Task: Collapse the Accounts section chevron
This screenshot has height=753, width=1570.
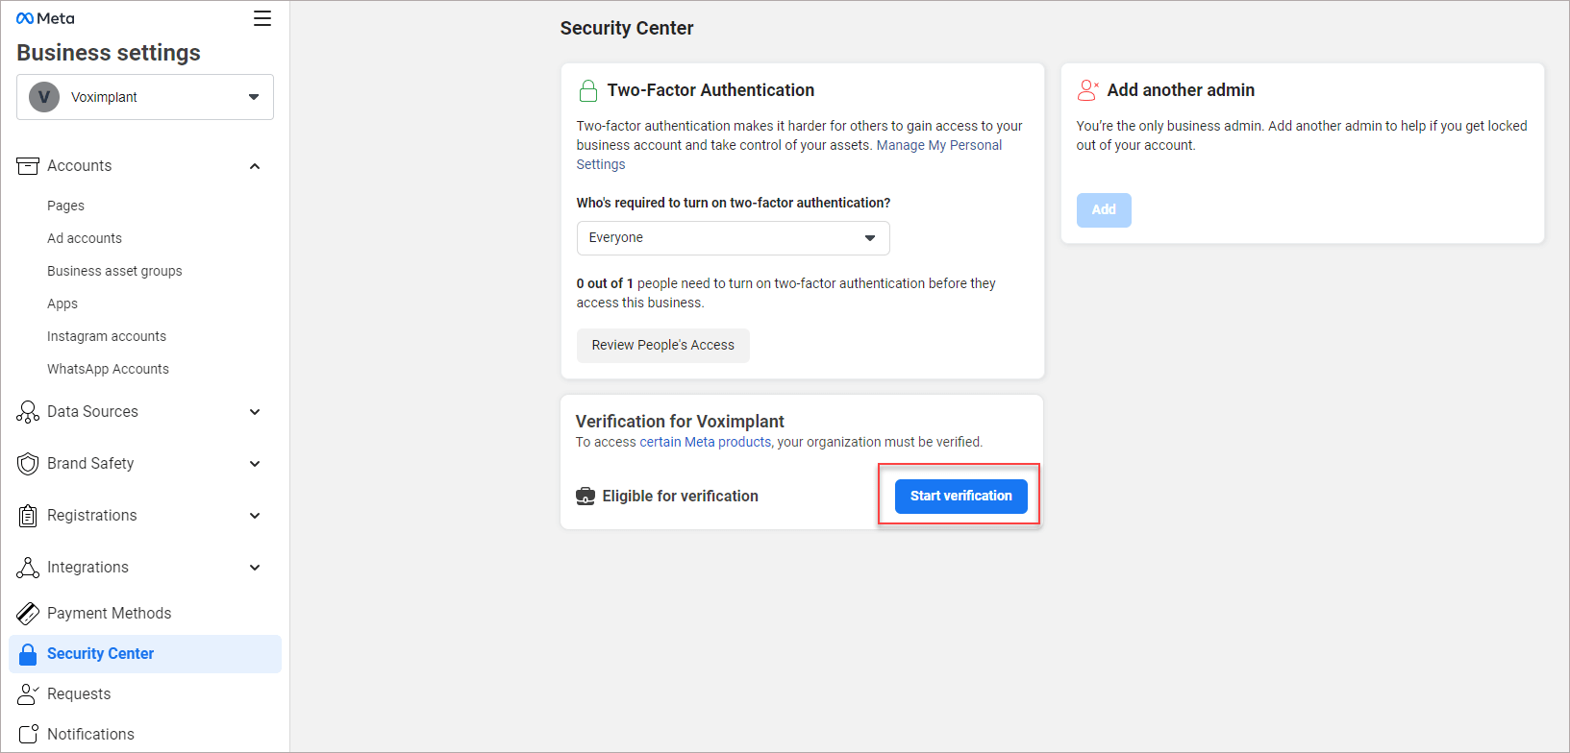Action: [x=255, y=166]
